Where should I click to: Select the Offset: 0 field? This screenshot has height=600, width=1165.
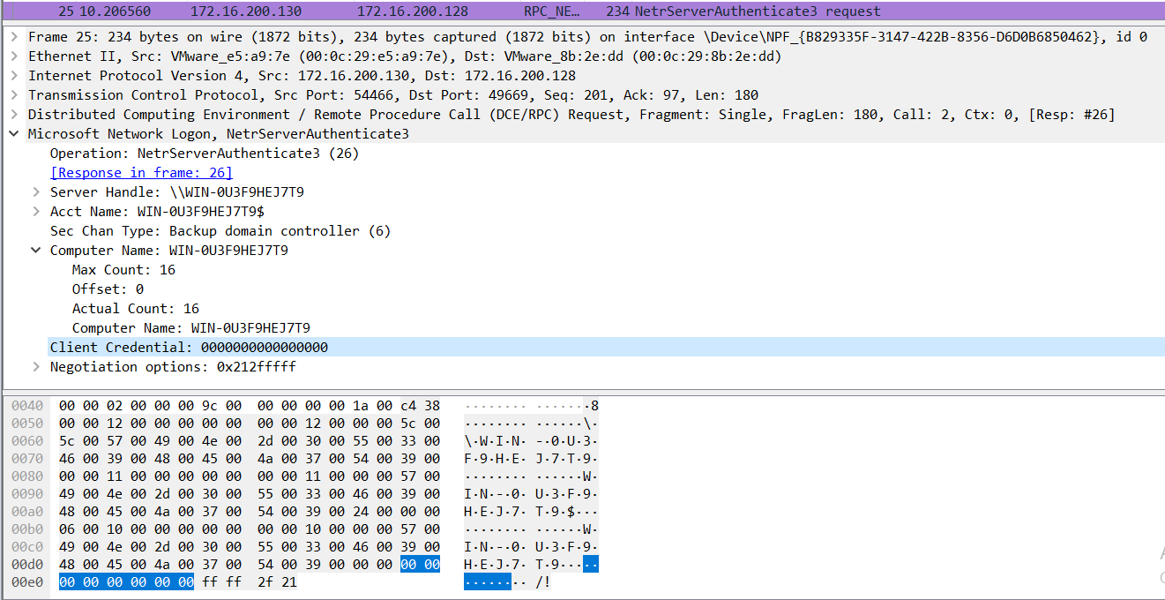[108, 289]
